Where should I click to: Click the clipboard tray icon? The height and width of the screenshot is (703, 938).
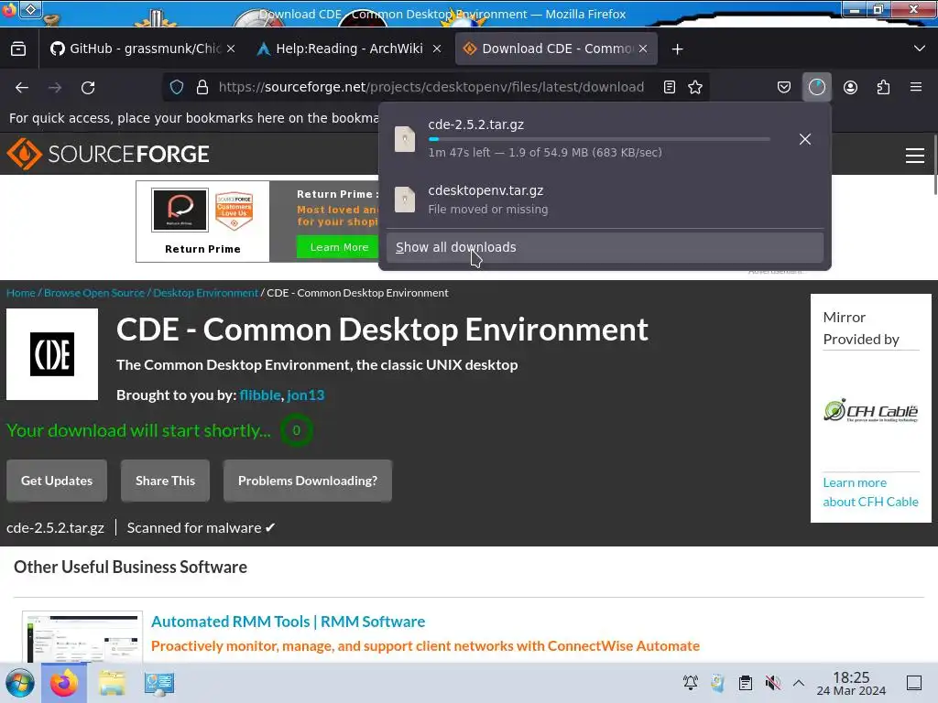click(746, 683)
